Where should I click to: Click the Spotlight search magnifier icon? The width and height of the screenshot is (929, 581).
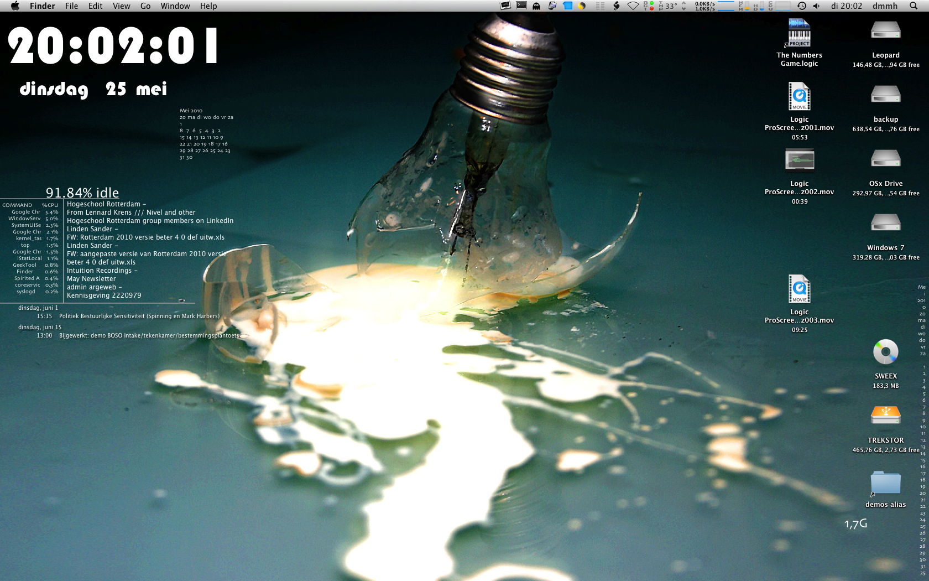pos(913,6)
